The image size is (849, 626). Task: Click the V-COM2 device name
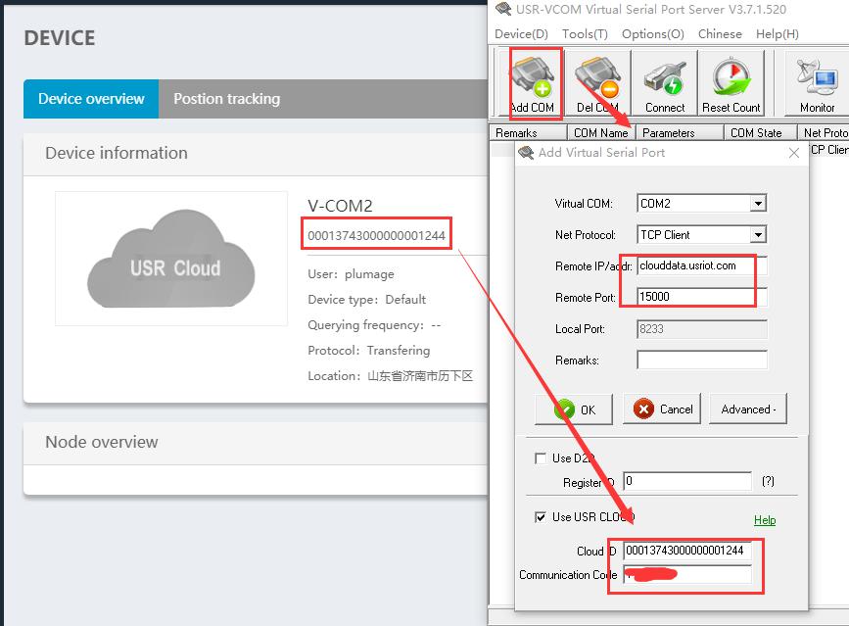point(340,206)
